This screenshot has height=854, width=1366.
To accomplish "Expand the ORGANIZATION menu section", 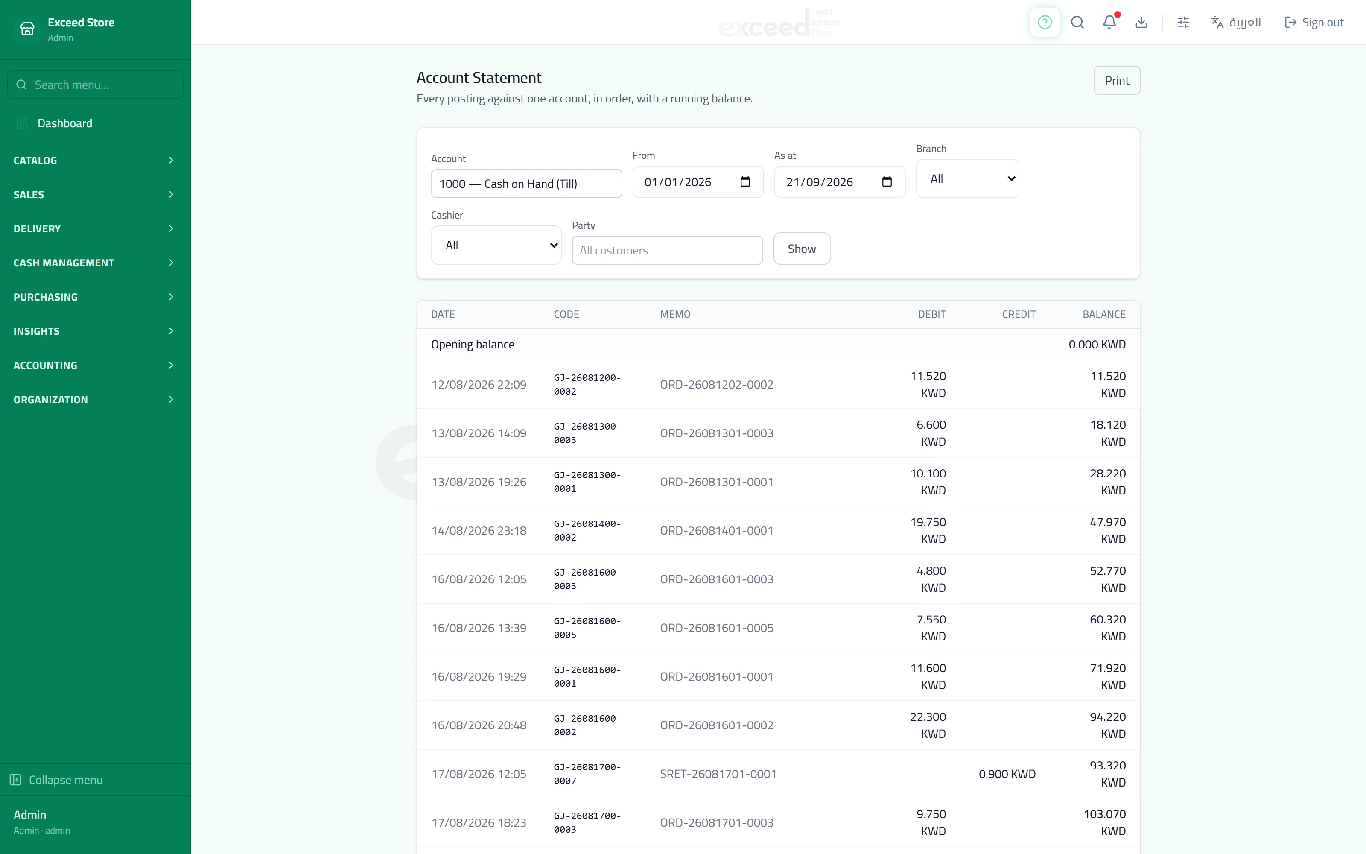I will pyautogui.click(x=95, y=399).
